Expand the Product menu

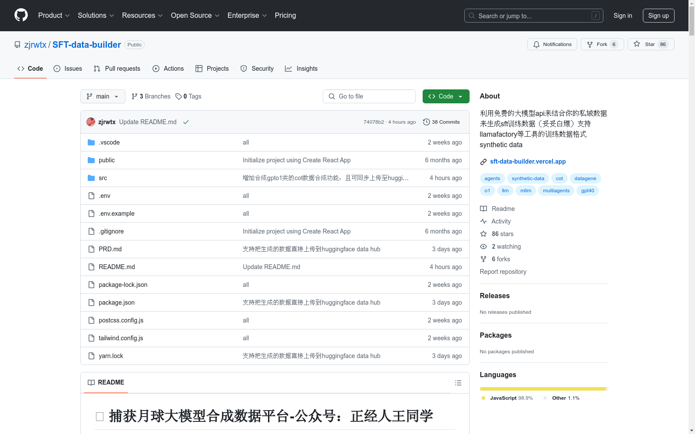point(54,15)
